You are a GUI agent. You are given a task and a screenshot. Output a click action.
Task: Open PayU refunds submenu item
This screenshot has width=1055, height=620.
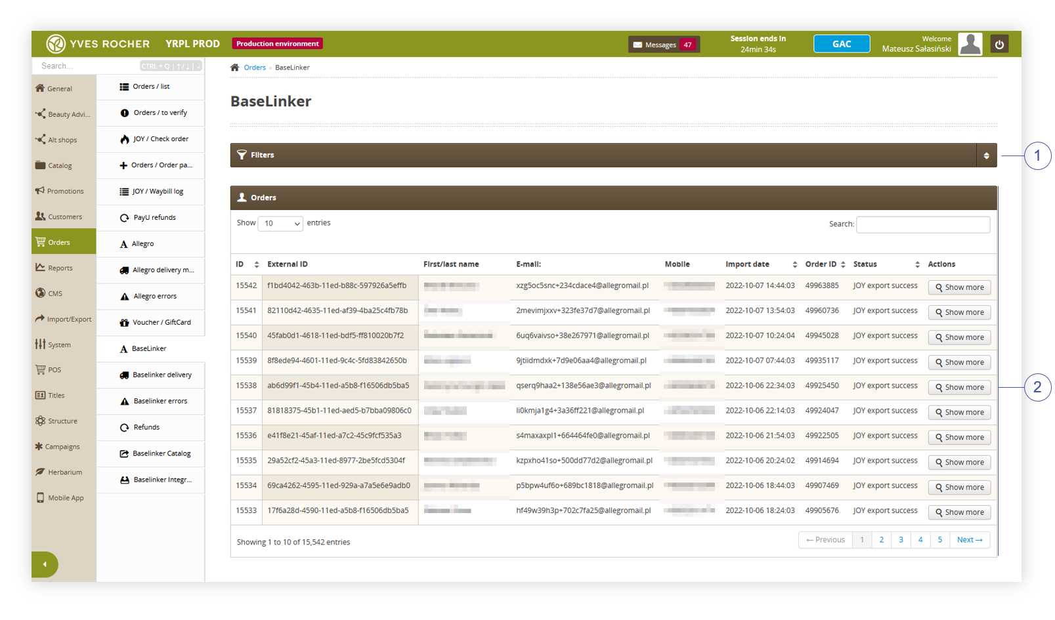coord(150,218)
